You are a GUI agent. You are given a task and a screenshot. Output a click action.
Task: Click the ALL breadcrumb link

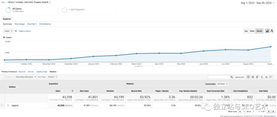point(3,2)
